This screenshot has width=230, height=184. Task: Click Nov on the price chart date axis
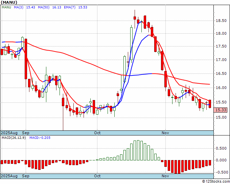click(x=165, y=133)
